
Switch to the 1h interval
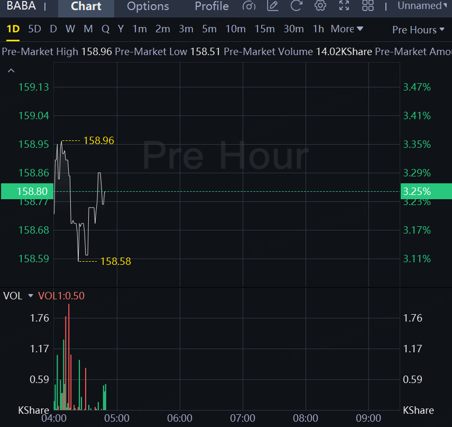coord(318,29)
